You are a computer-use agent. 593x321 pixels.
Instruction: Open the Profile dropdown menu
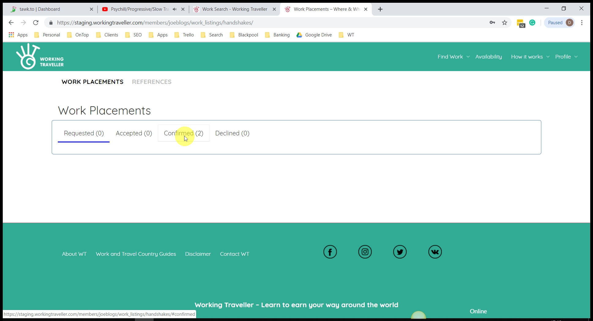point(566,57)
